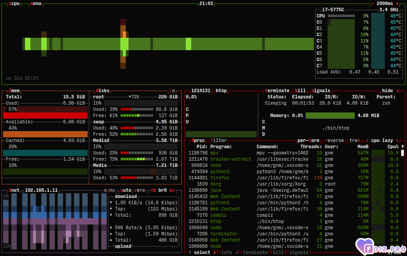Toggle net graph sync scaling

pos(109,190)
